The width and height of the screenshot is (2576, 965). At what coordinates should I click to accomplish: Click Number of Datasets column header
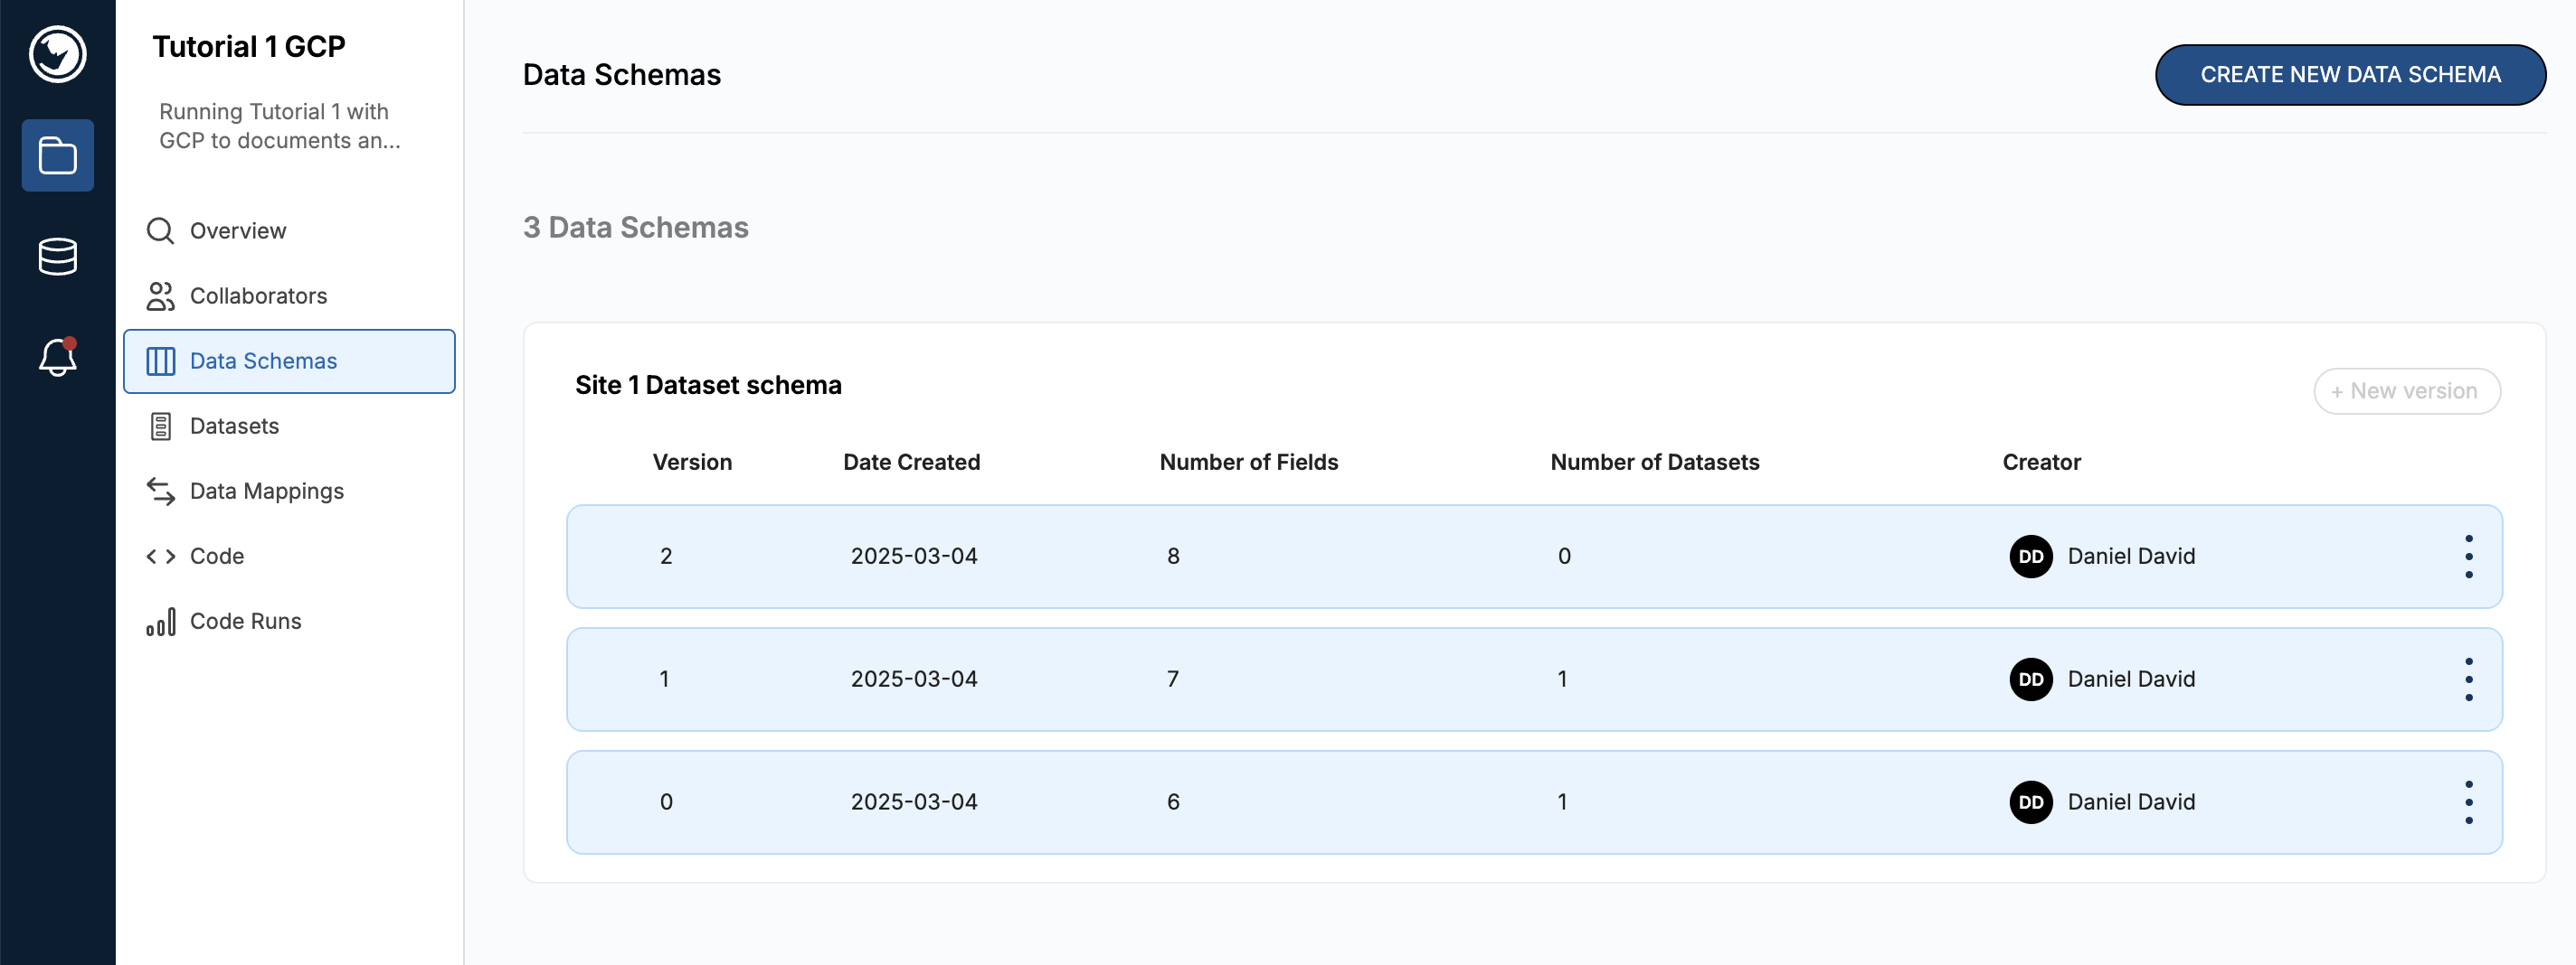(1654, 463)
